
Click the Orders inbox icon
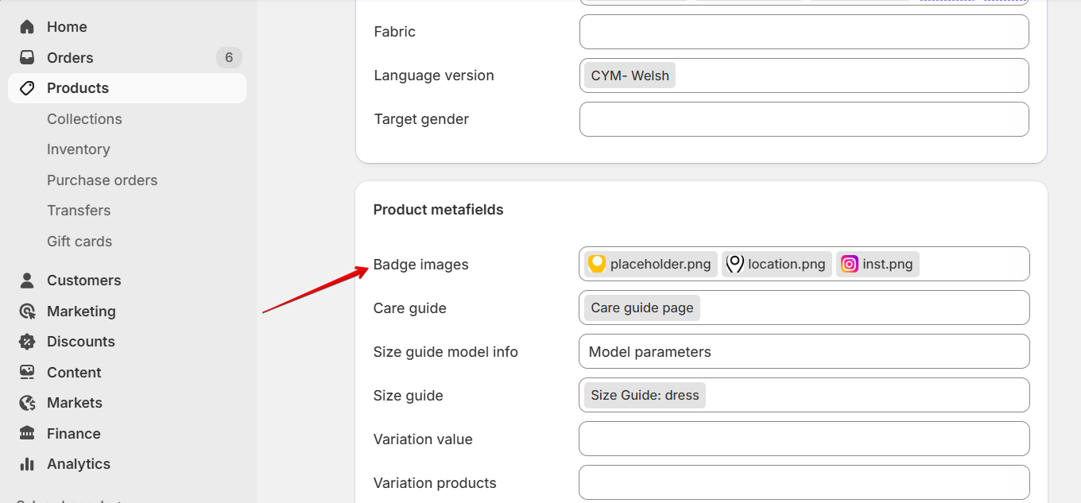(x=27, y=58)
